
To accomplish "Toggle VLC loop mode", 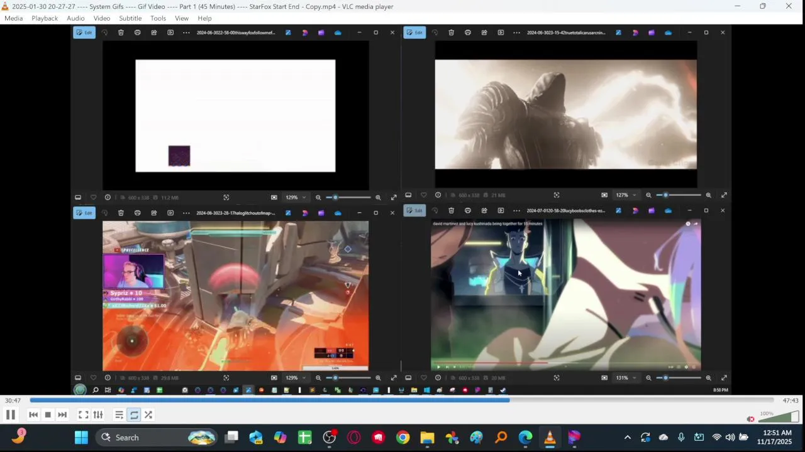I will (x=134, y=415).
